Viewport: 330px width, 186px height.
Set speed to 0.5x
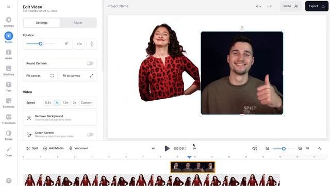coord(48,103)
